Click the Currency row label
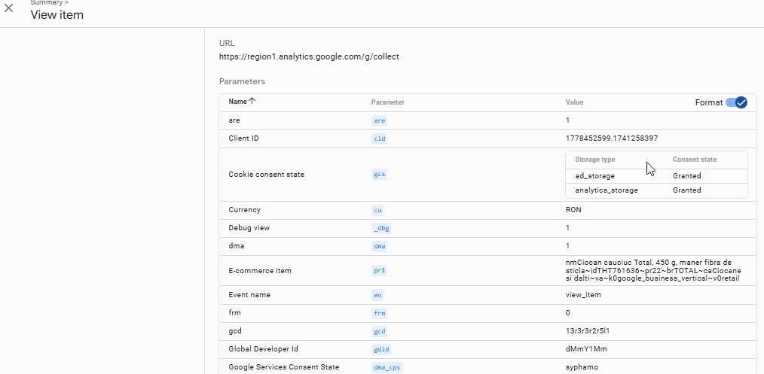The height and width of the screenshot is (374, 764). tap(245, 210)
